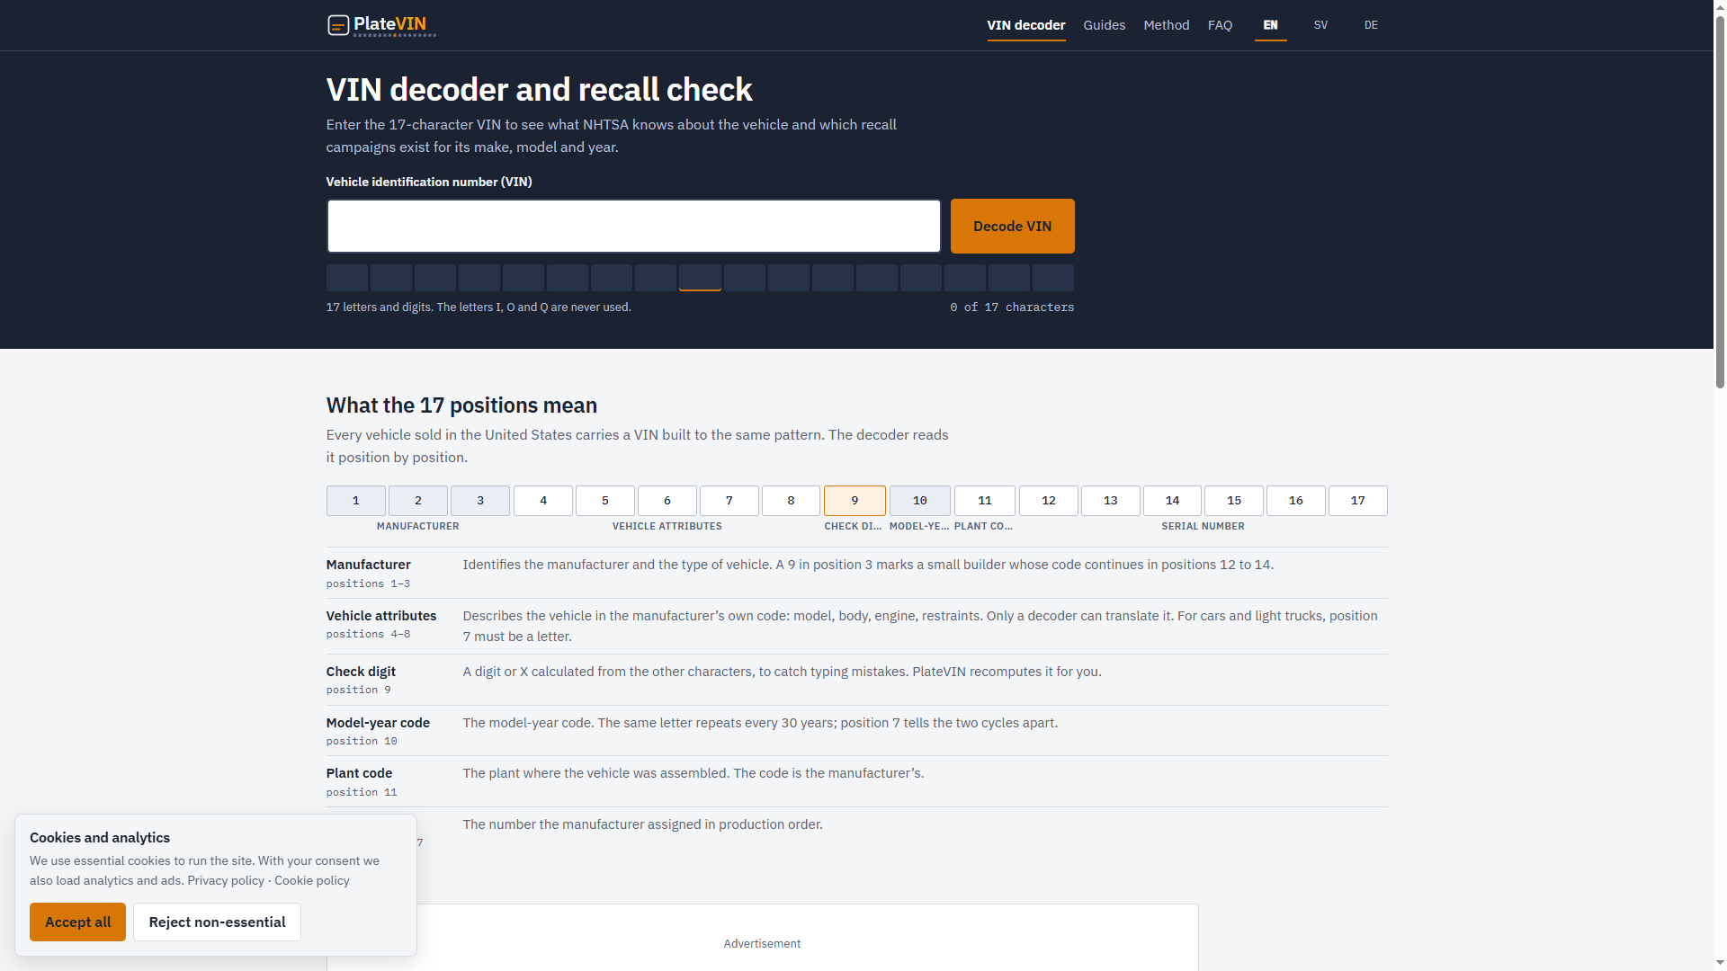The height and width of the screenshot is (971, 1727).
Task: Click the 'Plant code' row heading
Action: pyautogui.click(x=359, y=773)
